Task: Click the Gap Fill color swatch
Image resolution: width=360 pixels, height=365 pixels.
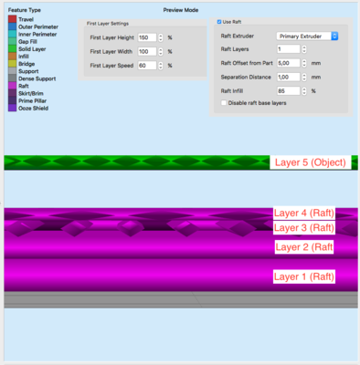Action: pos(12,41)
